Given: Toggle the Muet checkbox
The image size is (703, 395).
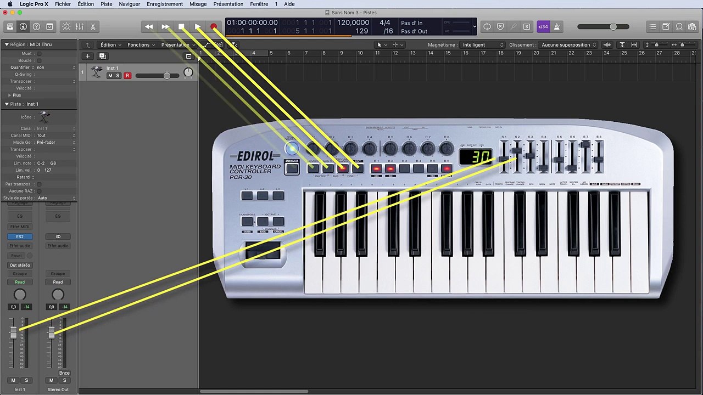Looking at the screenshot, I should click(39, 54).
